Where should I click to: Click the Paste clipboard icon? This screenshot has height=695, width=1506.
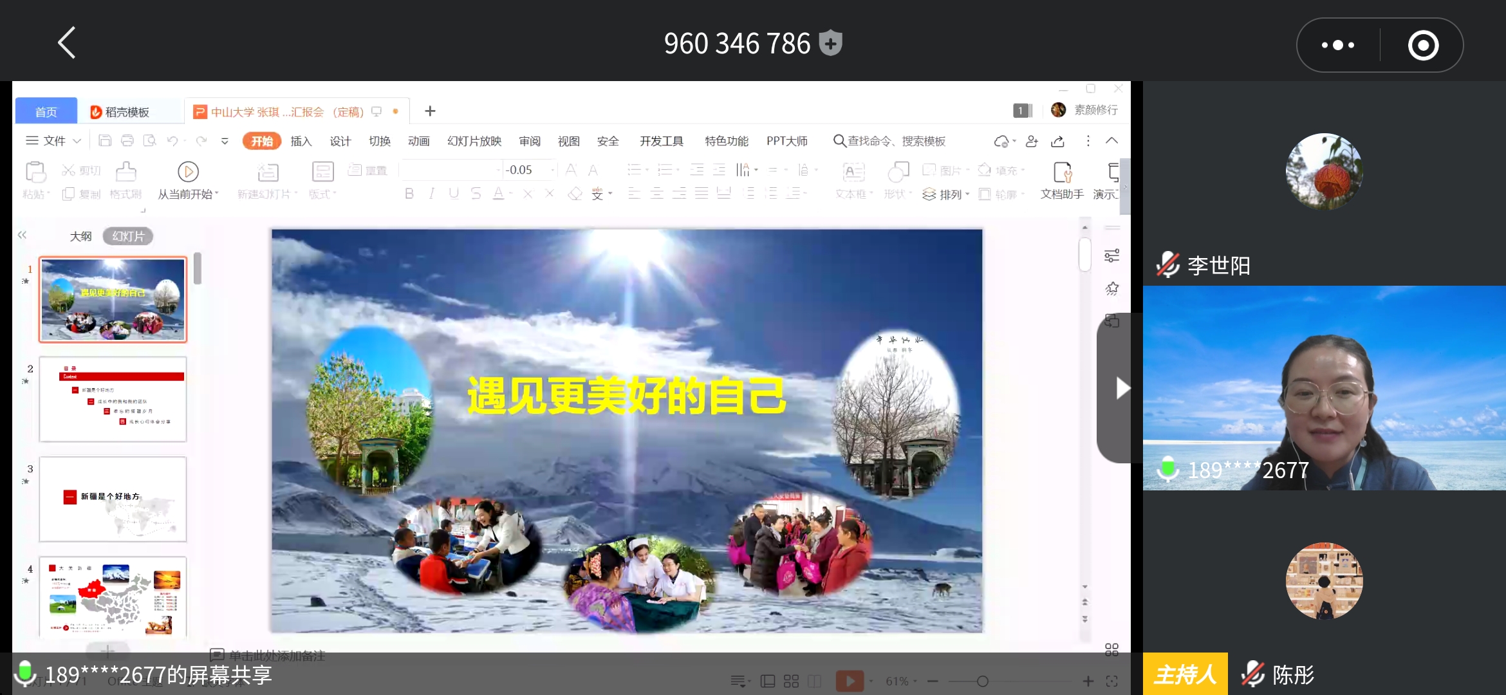[x=35, y=172]
